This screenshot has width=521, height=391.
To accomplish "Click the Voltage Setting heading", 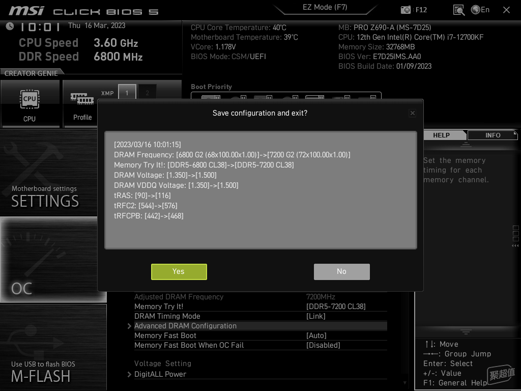I will tap(163, 364).
